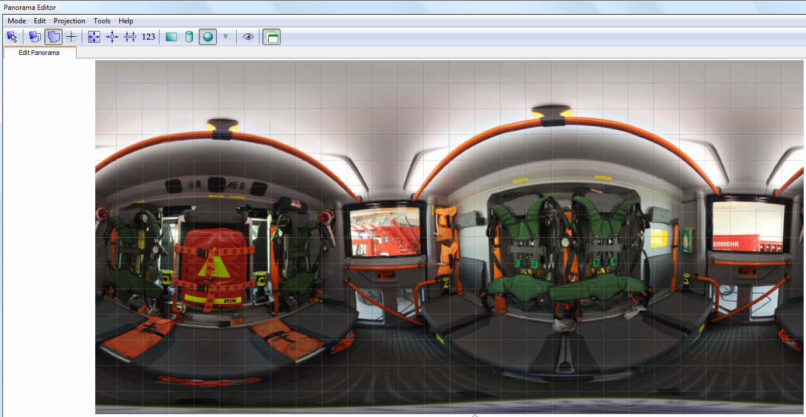Viewport: 806px width, 417px height.
Task: Open the Tools menu
Action: 102,21
